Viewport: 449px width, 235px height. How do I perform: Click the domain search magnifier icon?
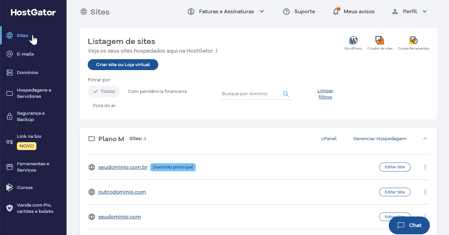coord(286,94)
